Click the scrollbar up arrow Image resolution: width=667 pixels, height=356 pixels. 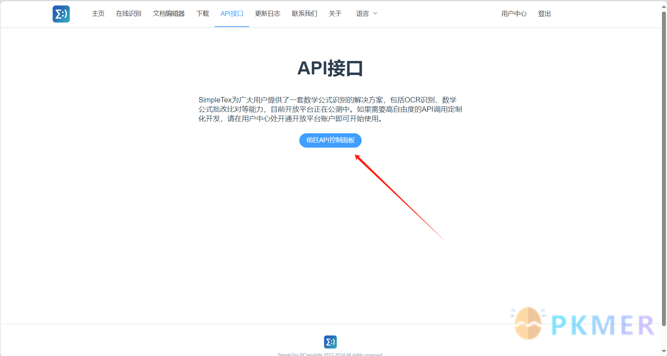click(664, 6)
